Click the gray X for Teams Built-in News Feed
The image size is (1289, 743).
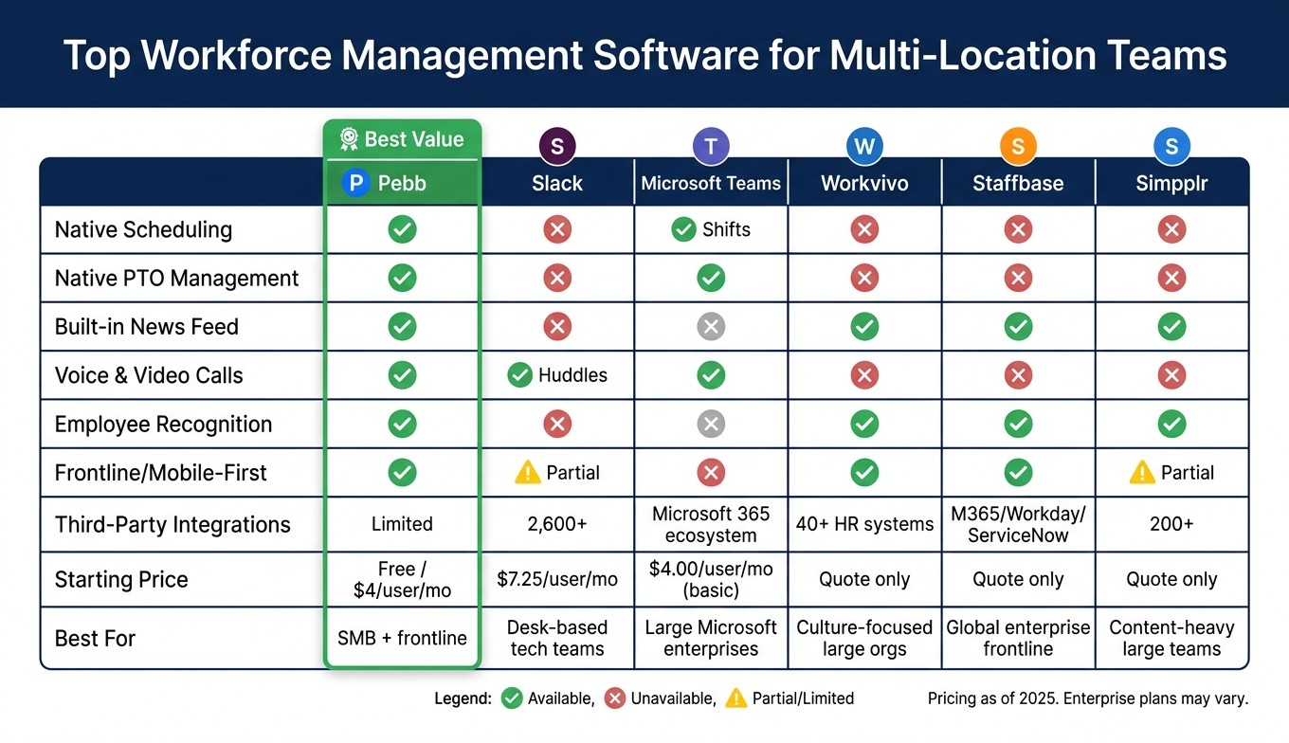coord(711,327)
